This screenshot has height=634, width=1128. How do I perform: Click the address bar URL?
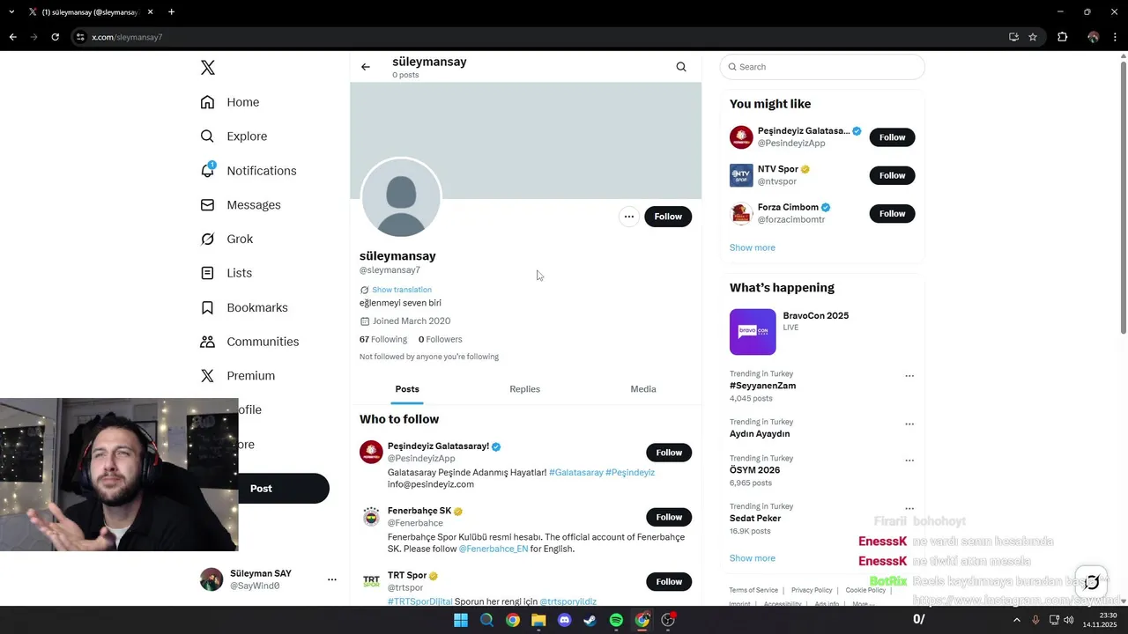[127, 37]
